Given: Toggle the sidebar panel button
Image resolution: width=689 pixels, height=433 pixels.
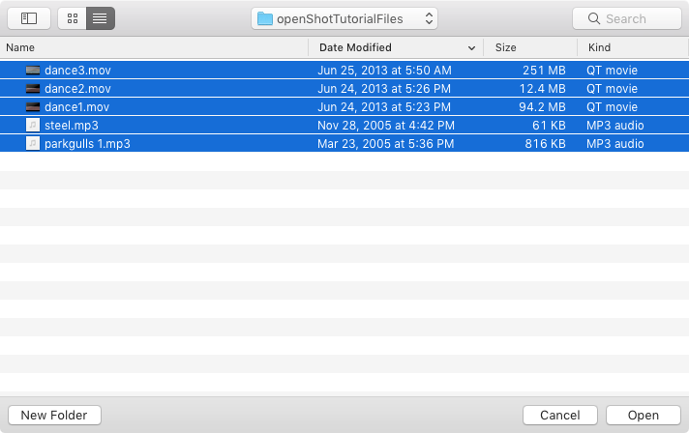Looking at the screenshot, I should coord(29,18).
